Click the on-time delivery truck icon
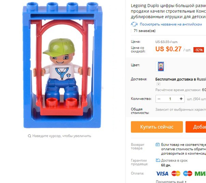The height and width of the screenshot is (183, 206). click(x=158, y=160)
